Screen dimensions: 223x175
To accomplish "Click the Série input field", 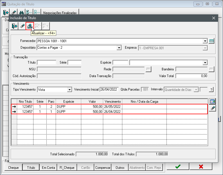I will coord(75,62).
